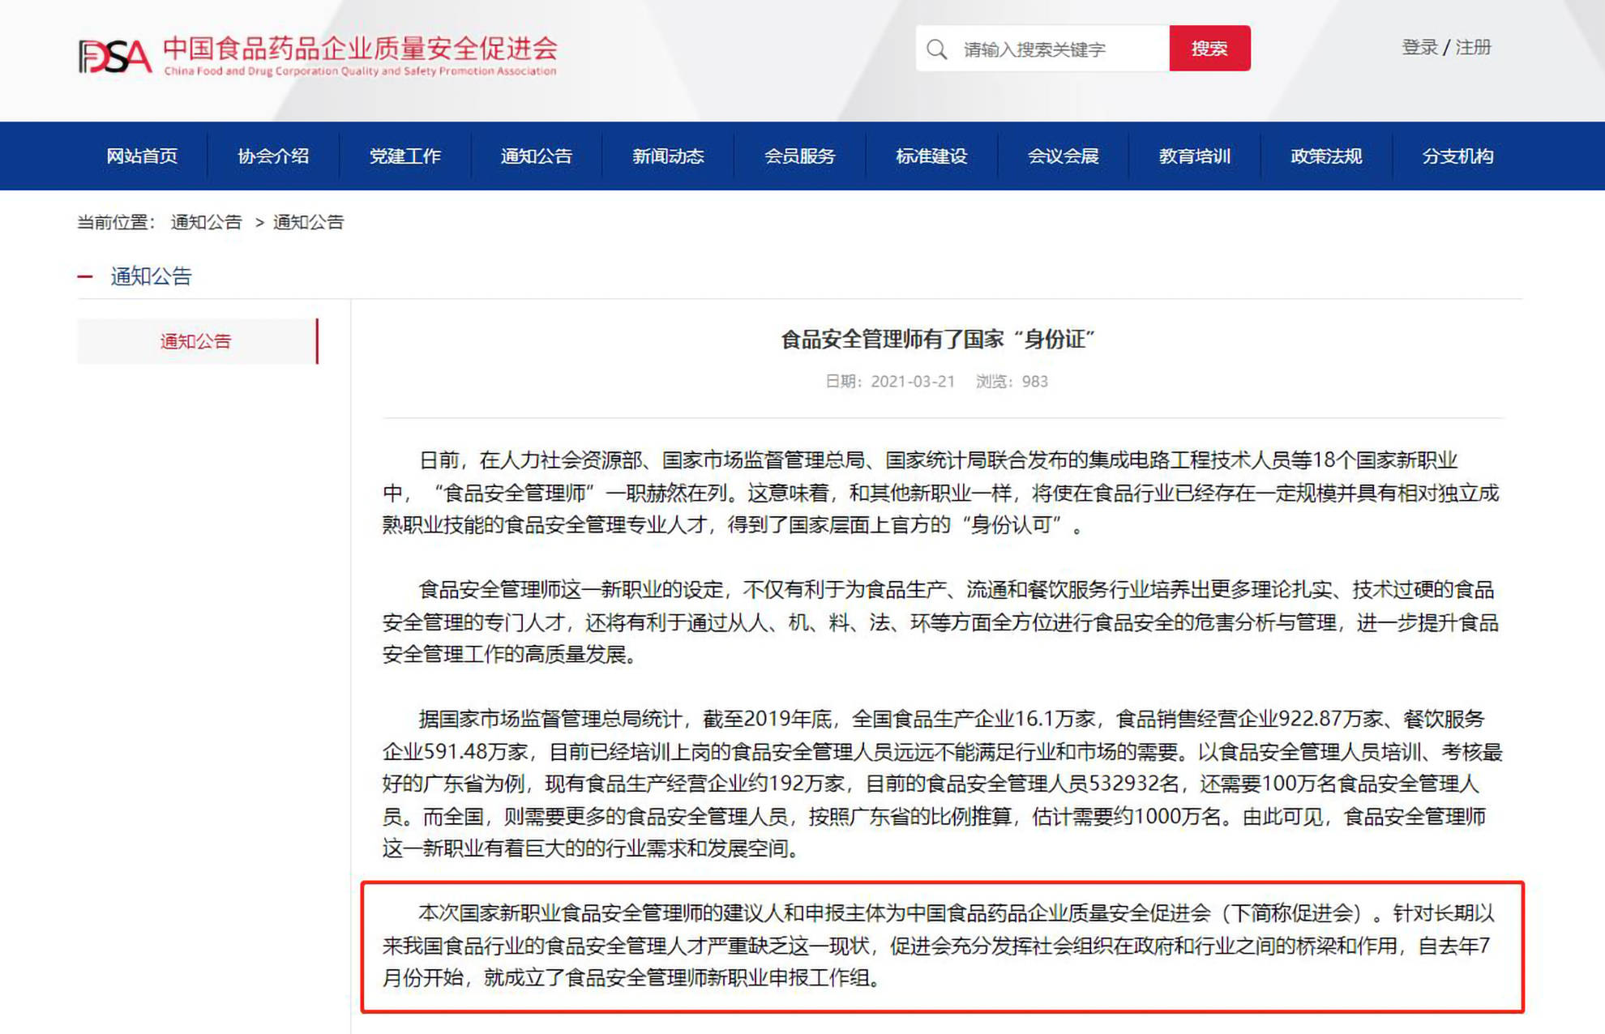Click the magnifying glass search icon
The image size is (1605, 1034).
(937, 49)
